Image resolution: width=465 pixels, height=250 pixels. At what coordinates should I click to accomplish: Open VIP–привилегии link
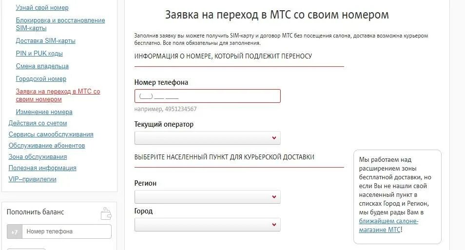[x=32, y=179]
